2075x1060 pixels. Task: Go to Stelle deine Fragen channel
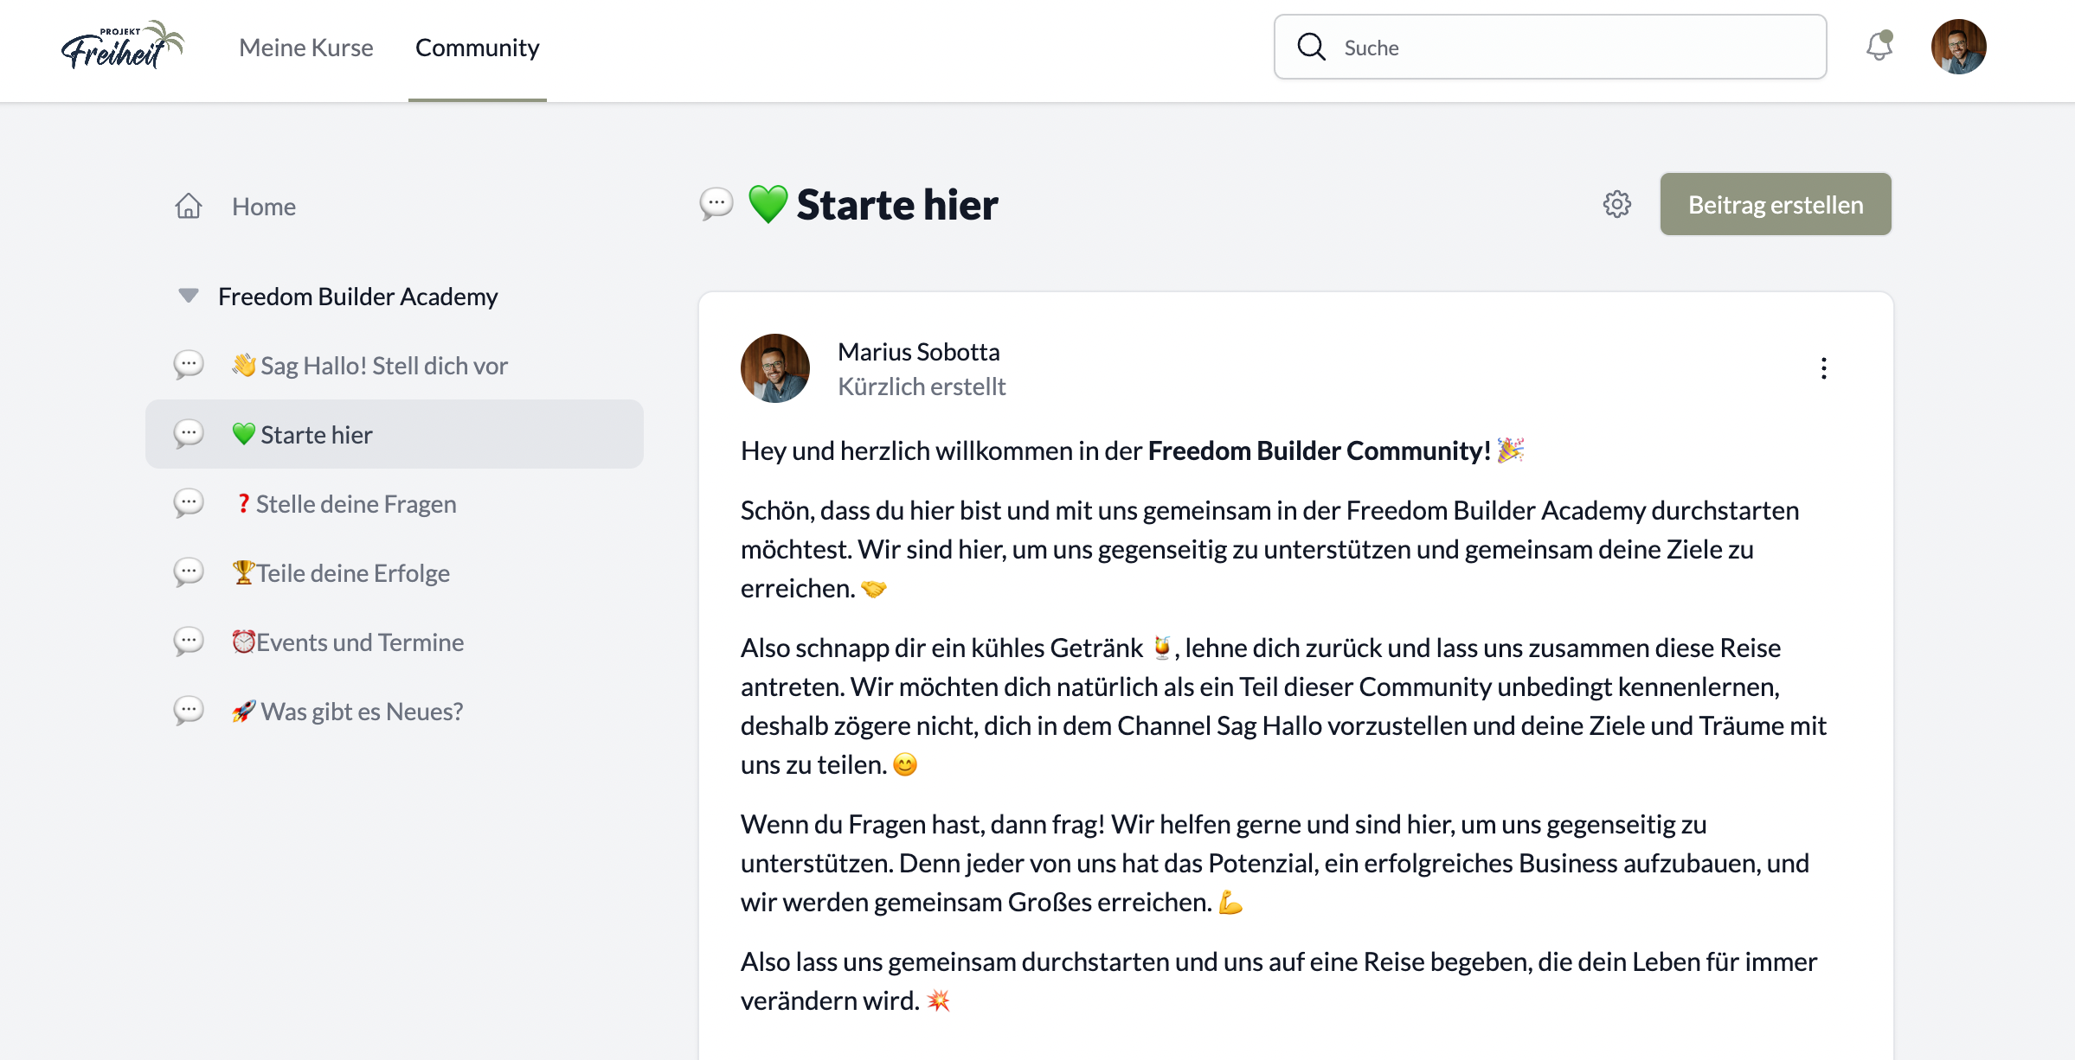[x=356, y=504]
